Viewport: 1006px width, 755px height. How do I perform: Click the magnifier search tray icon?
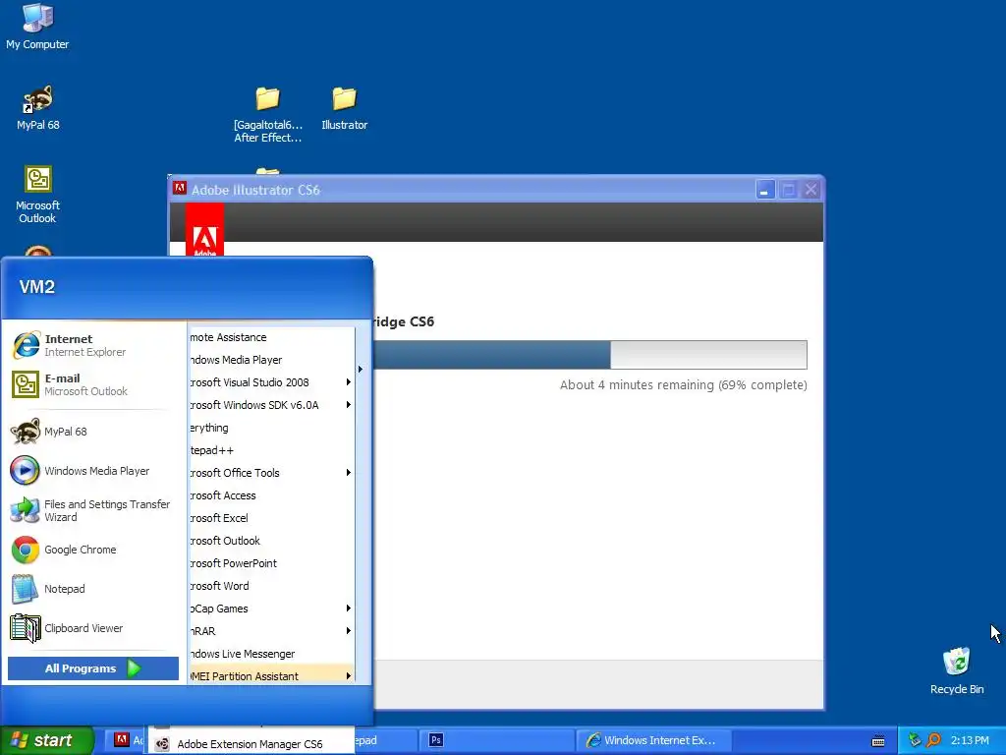coord(933,740)
